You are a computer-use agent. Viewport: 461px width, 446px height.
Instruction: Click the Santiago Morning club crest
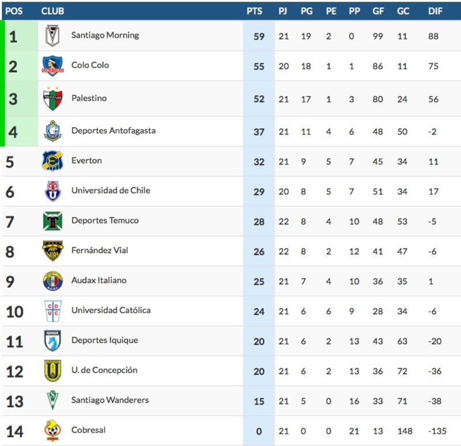click(x=52, y=36)
